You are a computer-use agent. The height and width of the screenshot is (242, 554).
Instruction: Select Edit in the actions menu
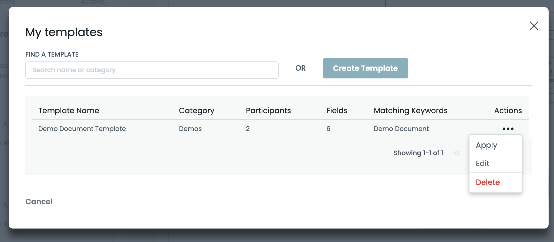[x=482, y=163]
